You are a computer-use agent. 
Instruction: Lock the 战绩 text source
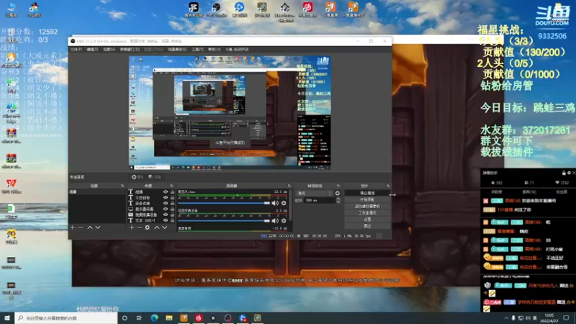(x=172, y=192)
